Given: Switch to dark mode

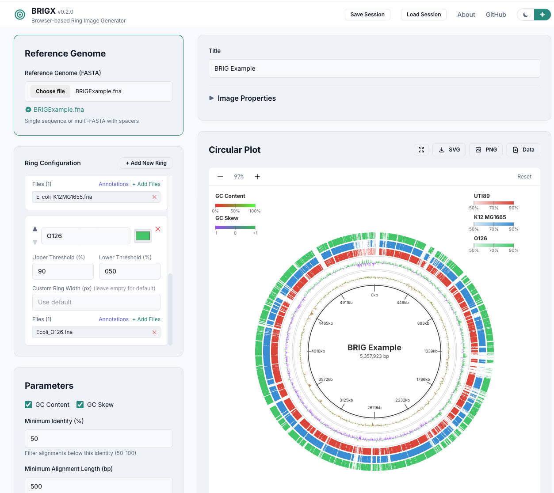Looking at the screenshot, I should pyautogui.click(x=525, y=15).
